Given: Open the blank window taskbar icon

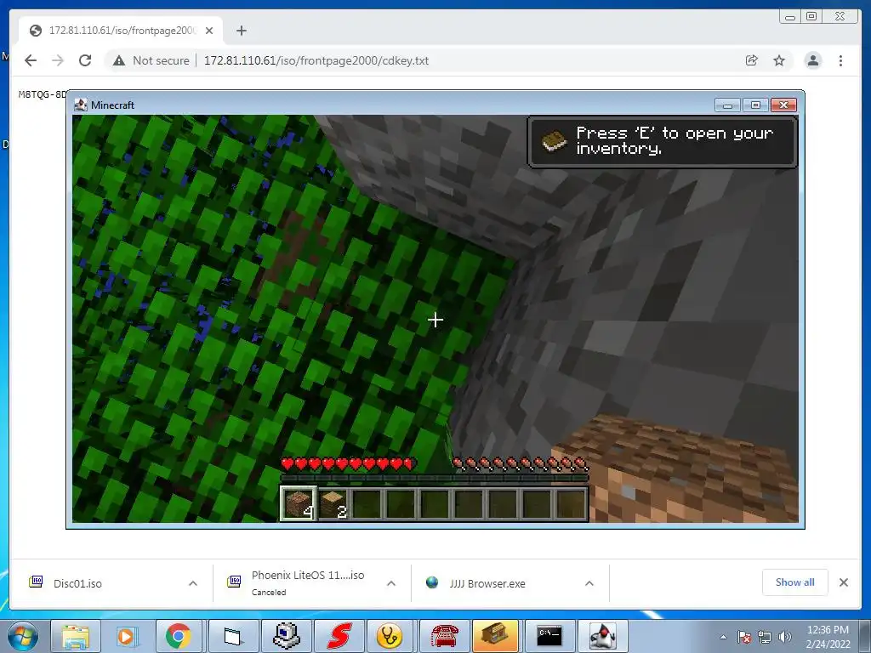Looking at the screenshot, I should [x=233, y=636].
